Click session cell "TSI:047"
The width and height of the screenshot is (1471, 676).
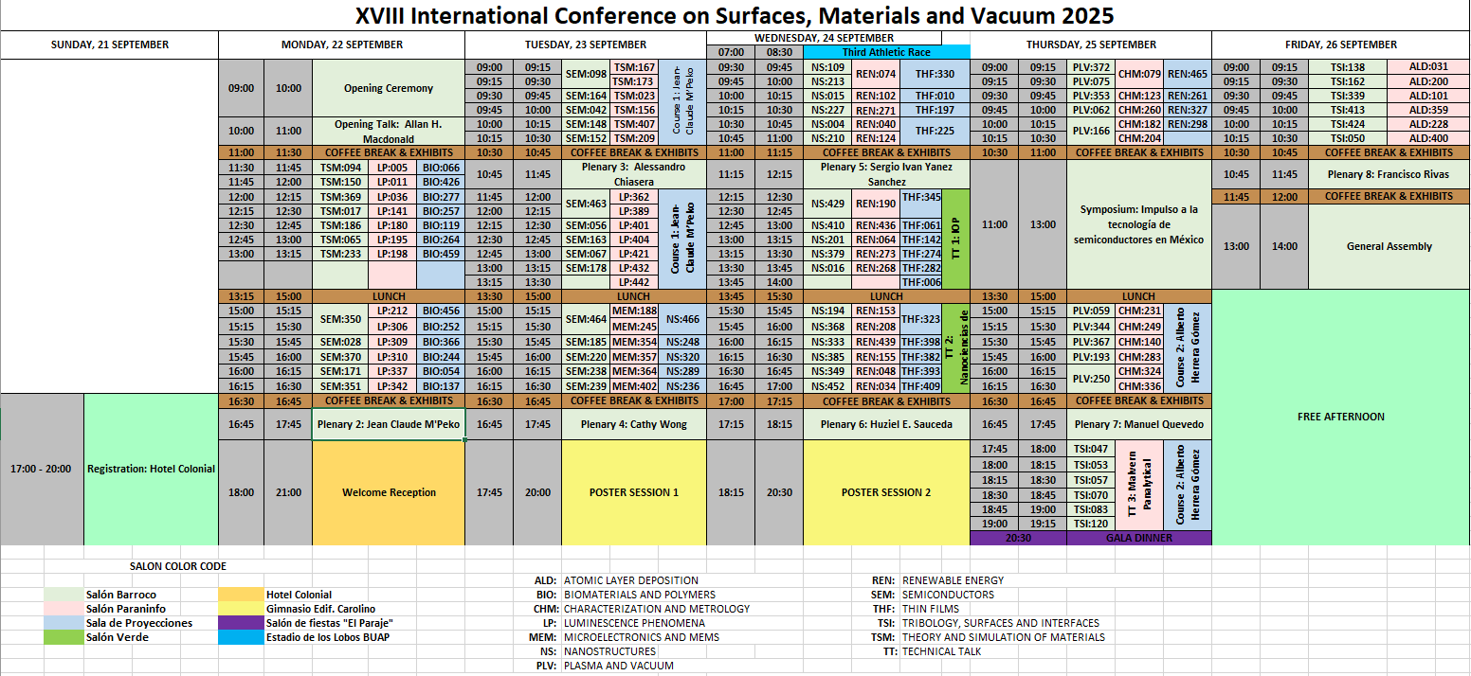[x=1091, y=449]
